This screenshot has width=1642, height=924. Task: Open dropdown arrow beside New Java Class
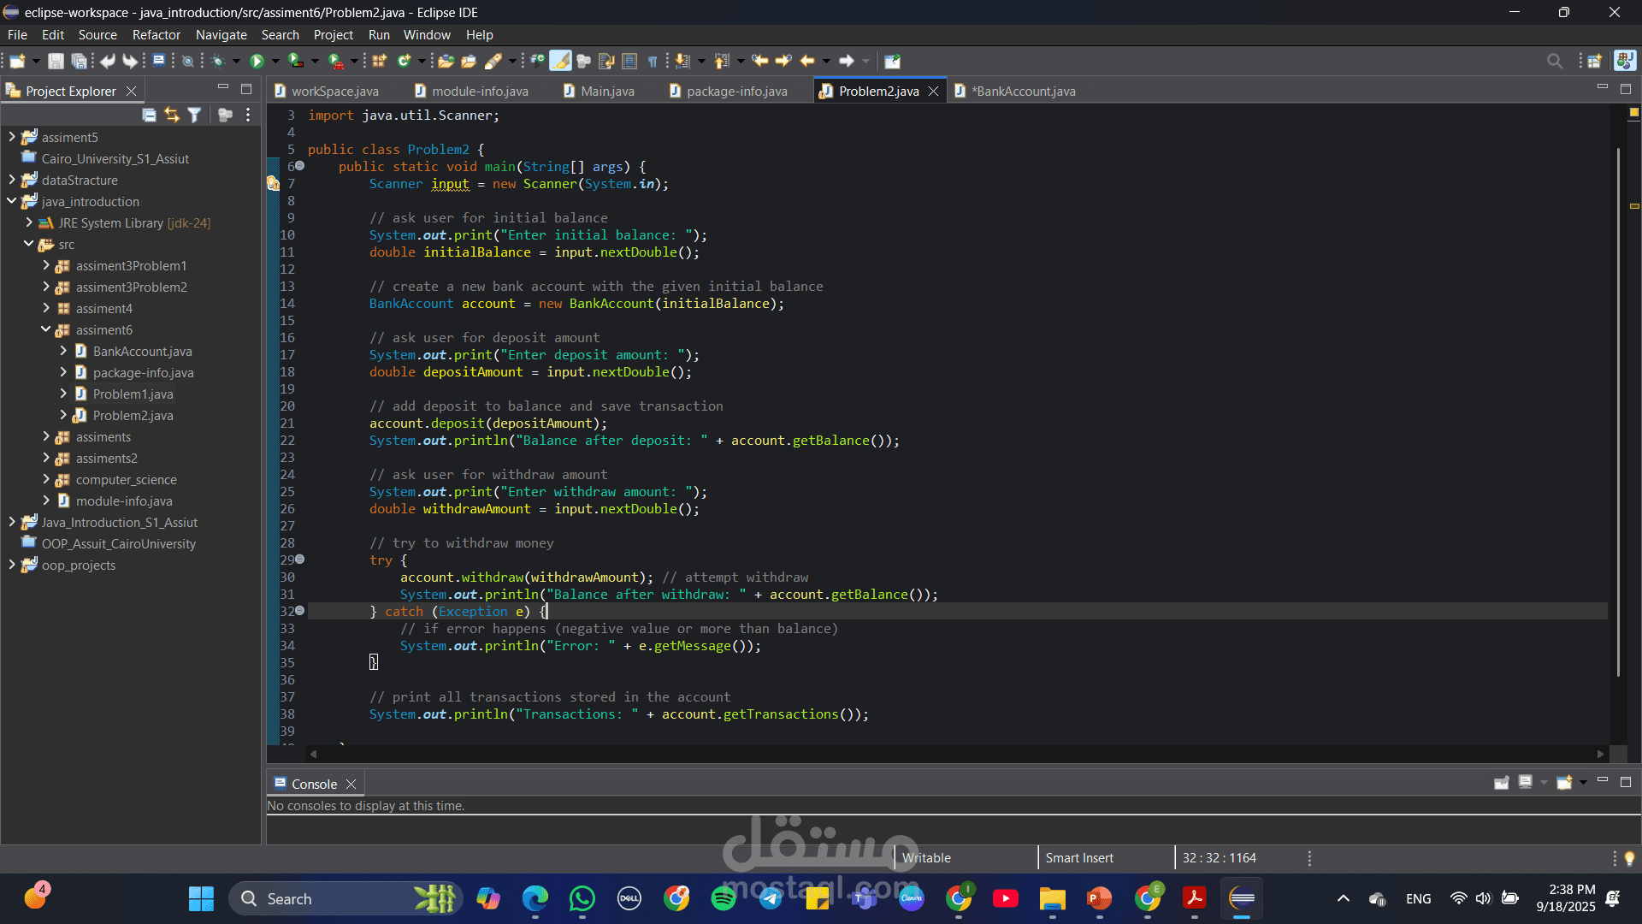click(x=422, y=61)
